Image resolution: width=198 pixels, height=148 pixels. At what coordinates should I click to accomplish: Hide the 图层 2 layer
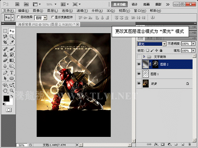(x=139, y=64)
